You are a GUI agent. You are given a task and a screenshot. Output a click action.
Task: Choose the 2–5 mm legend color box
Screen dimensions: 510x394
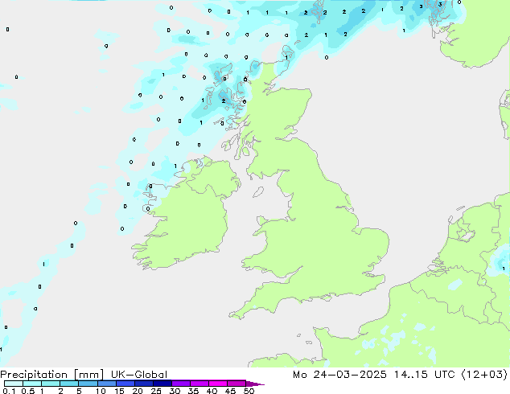click(69, 384)
